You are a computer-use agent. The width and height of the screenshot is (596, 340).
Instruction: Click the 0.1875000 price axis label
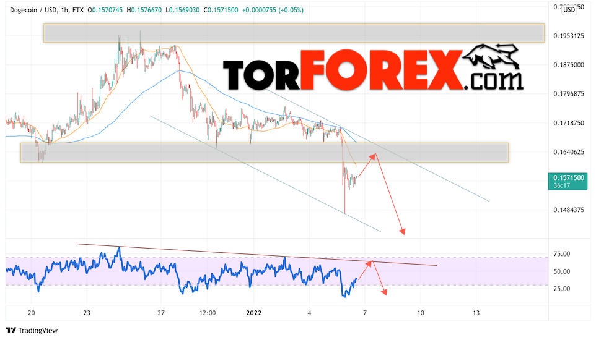569,65
